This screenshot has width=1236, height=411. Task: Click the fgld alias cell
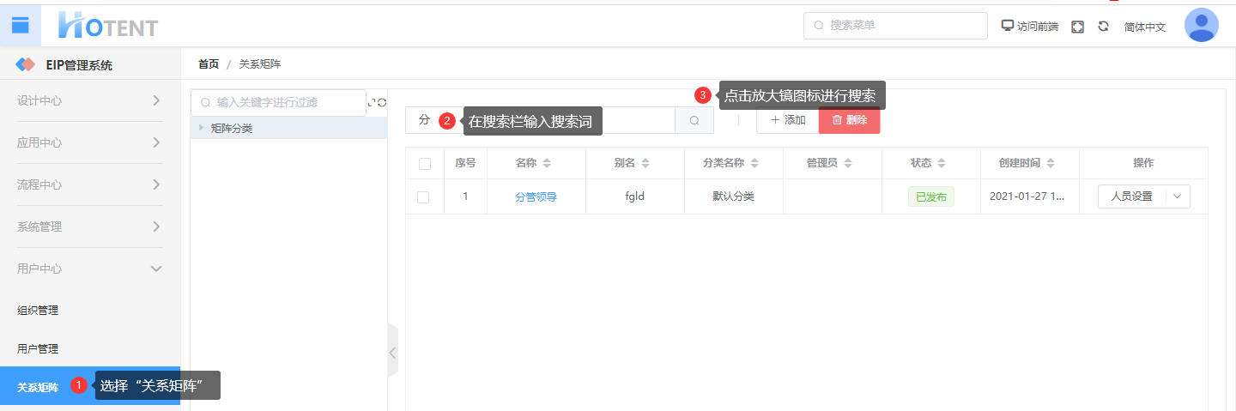[x=635, y=196]
